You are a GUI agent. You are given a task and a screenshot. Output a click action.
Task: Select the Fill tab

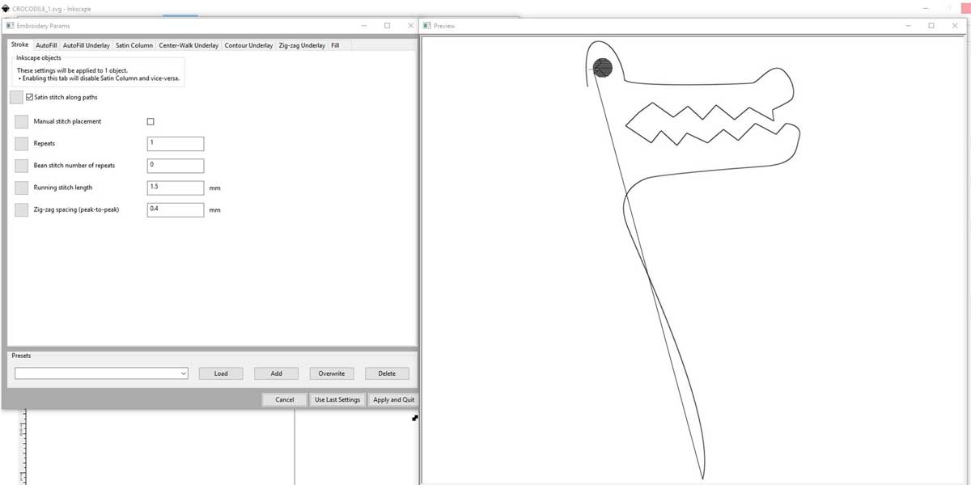point(335,45)
